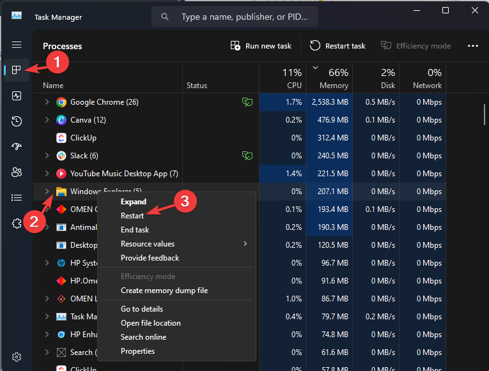Select the Processes sidebar icon
489x371 pixels.
pyautogui.click(x=17, y=70)
